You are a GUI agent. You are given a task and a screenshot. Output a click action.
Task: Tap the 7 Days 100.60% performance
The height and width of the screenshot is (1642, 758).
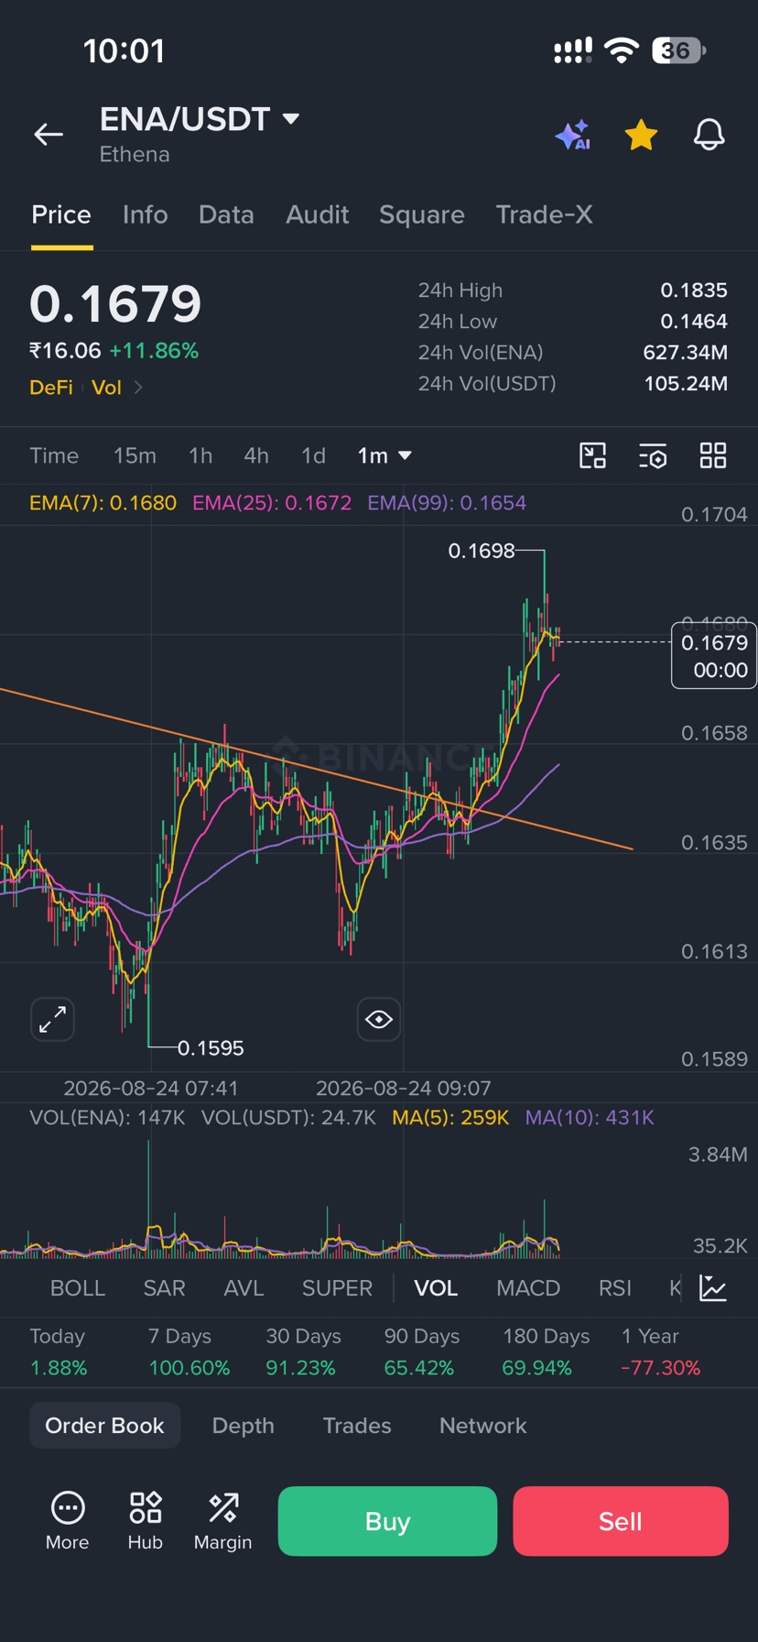point(189,1352)
